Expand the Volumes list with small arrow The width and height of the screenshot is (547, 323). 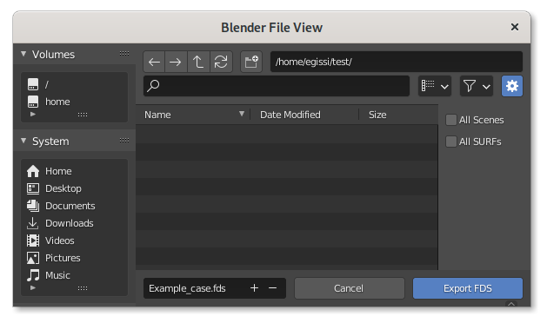pos(33,114)
